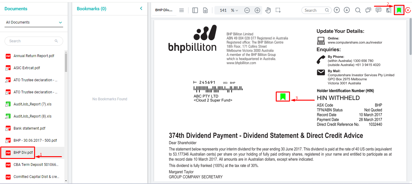Click the PDF icon of Annual Return Report.pdf
The width and height of the screenshot is (412, 184).
8,56
